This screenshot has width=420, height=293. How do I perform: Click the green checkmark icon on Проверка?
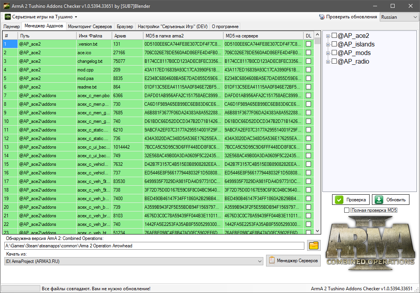click(x=339, y=200)
